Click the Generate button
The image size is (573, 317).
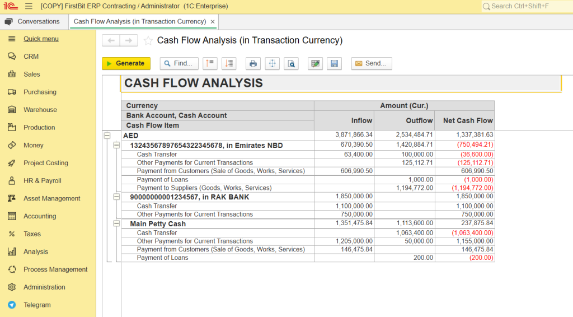pos(126,63)
